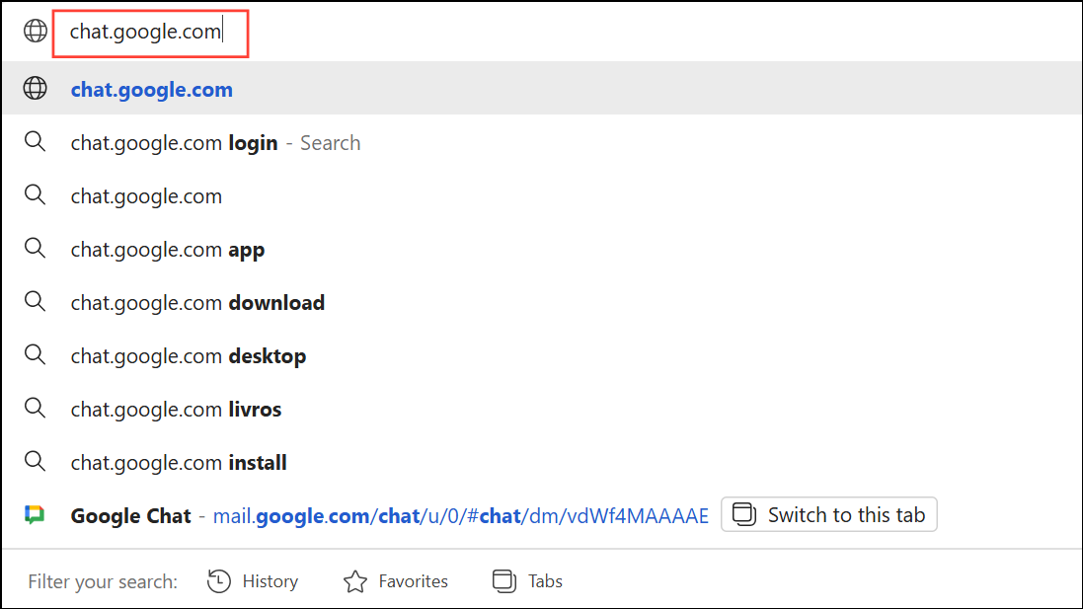Click the search icon beside 'desktop' suggestion

point(36,354)
